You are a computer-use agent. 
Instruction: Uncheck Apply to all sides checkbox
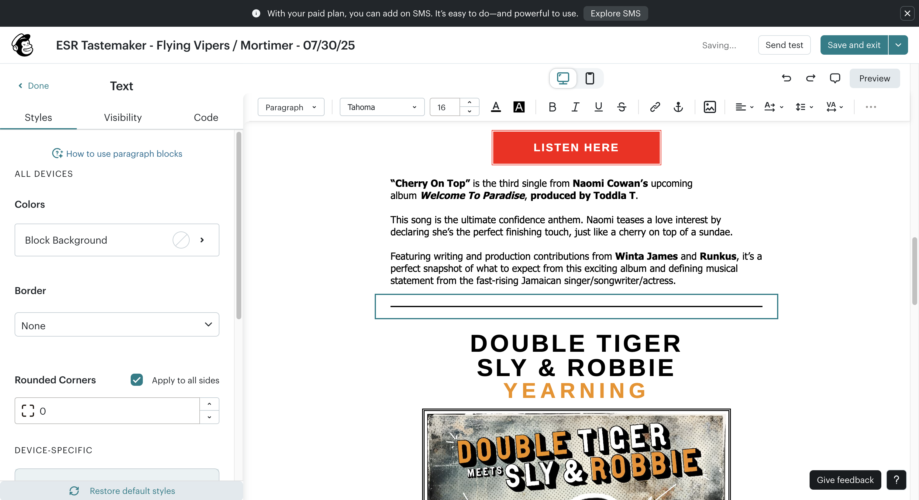click(x=137, y=380)
